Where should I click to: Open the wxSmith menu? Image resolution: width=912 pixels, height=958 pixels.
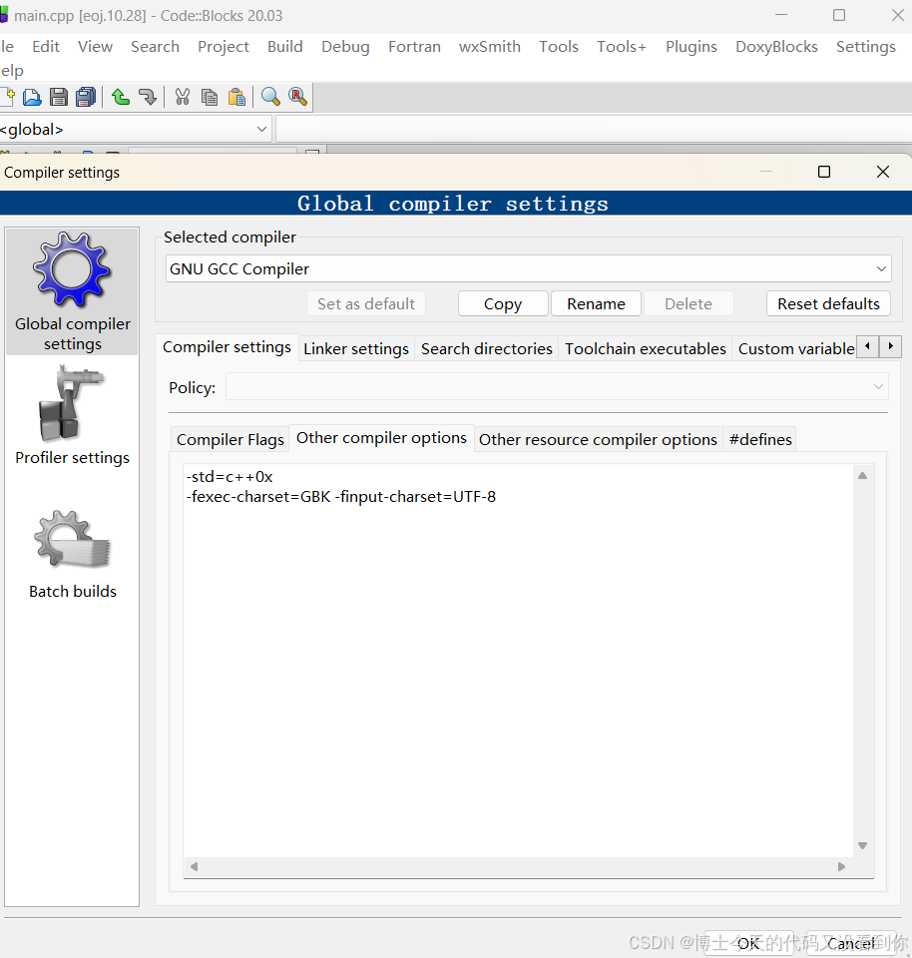(490, 47)
